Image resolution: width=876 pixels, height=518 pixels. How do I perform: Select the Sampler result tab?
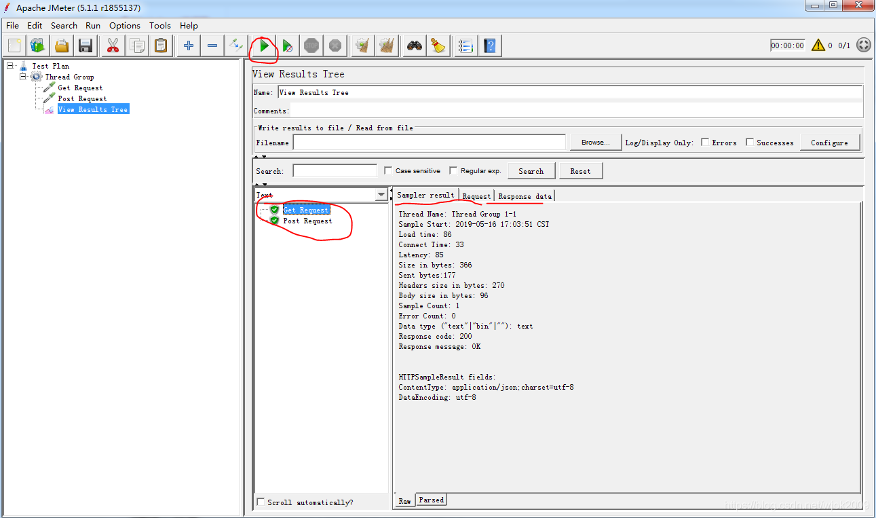click(x=426, y=195)
